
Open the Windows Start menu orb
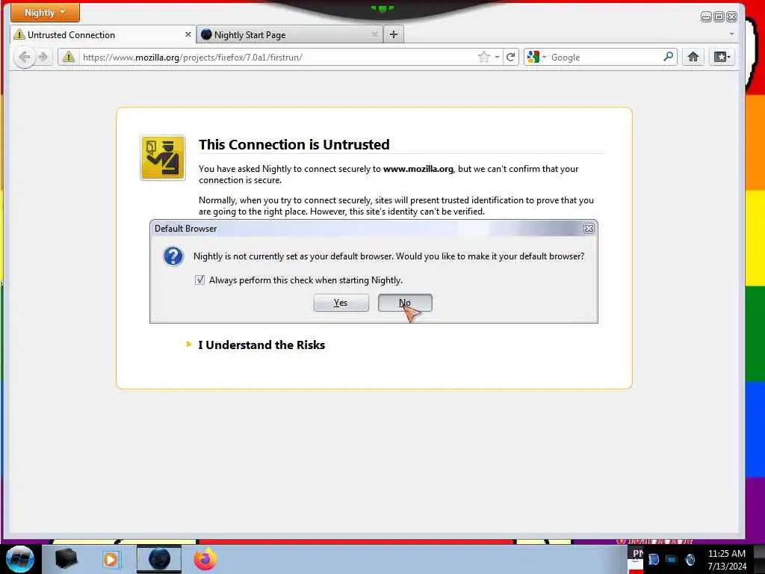(20, 559)
